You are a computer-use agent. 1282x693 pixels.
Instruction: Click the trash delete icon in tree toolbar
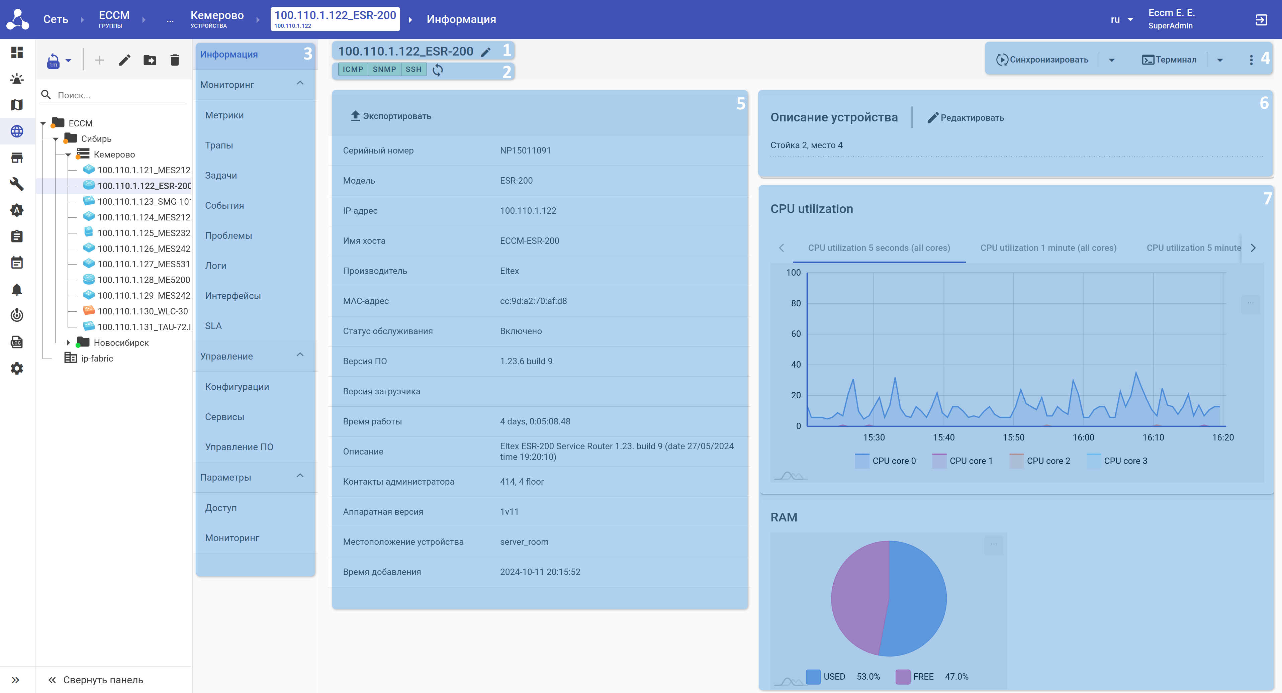point(175,60)
